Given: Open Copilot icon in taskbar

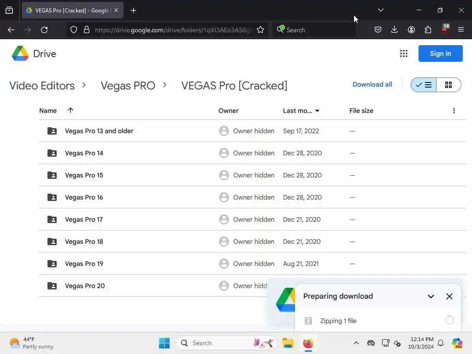Looking at the screenshot, I should coord(457,343).
